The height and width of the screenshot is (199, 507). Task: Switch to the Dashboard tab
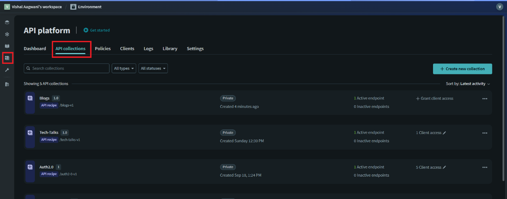[x=35, y=49]
